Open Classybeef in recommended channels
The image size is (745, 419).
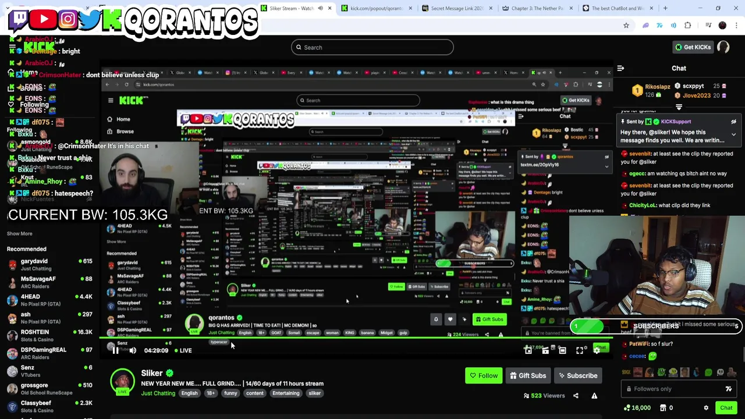49,406
